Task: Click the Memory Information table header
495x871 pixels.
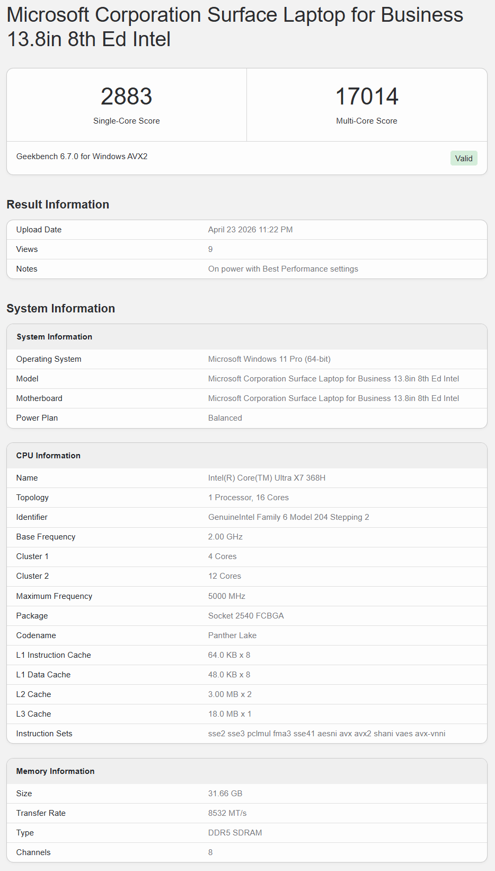Action: pos(247,771)
